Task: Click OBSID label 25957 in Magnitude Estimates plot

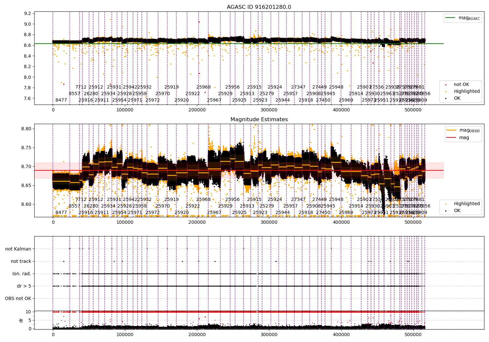Action: click(290, 206)
